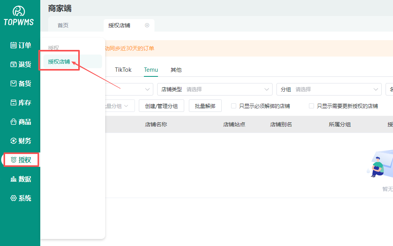Click the 批量解绑 button
This screenshot has height=246, width=393.
point(205,106)
